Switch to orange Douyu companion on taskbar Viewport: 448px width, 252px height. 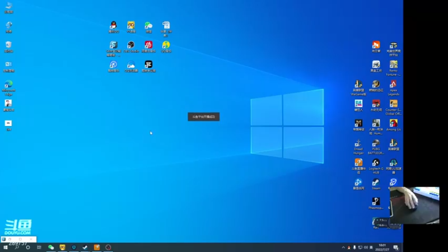coord(96,248)
